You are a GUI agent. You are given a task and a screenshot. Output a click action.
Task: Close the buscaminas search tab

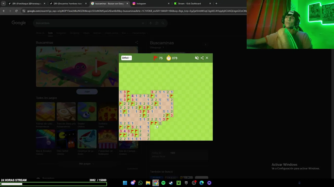pyautogui.click(x=127, y=4)
